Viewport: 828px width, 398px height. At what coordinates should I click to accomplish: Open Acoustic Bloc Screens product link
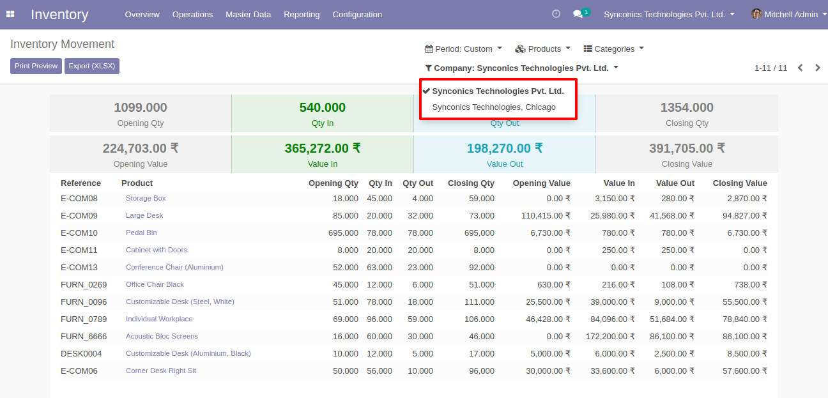pos(162,337)
